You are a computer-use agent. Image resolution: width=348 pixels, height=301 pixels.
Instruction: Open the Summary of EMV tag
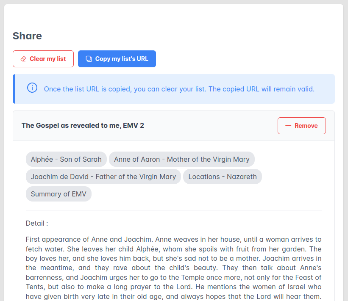coord(58,194)
